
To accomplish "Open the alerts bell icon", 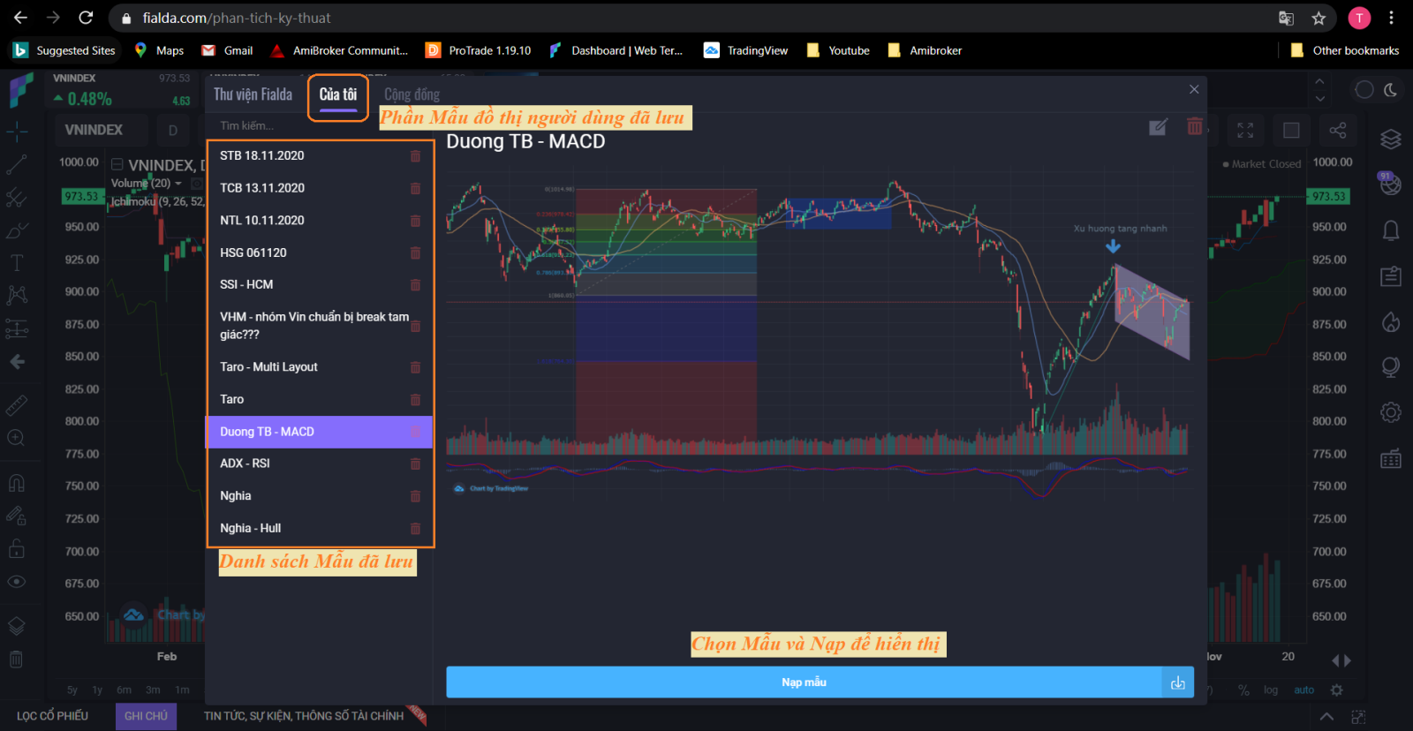I will [1390, 230].
